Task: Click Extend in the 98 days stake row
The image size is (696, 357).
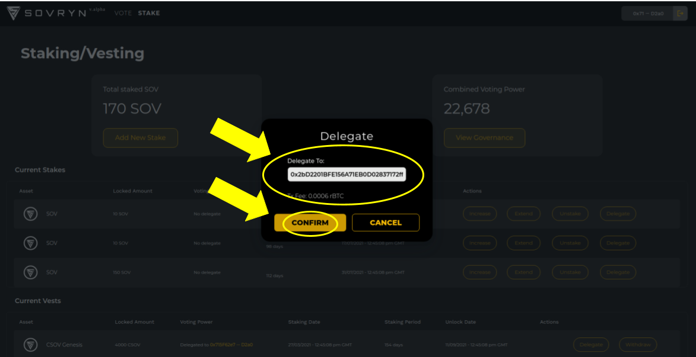Action: (523, 243)
